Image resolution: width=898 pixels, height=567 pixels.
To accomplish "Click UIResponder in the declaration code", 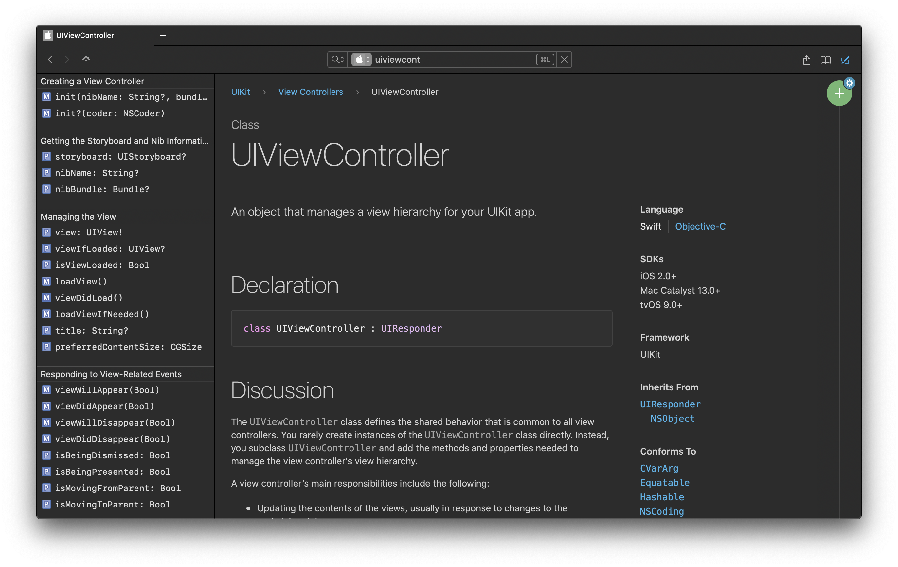I will [411, 328].
